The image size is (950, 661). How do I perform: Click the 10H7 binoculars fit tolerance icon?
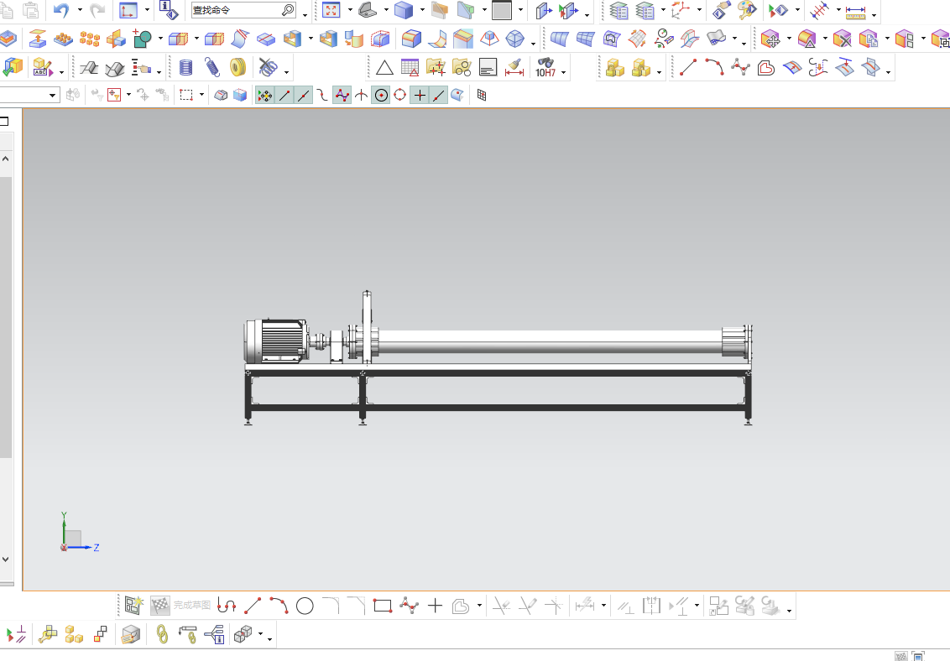(545, 67)
